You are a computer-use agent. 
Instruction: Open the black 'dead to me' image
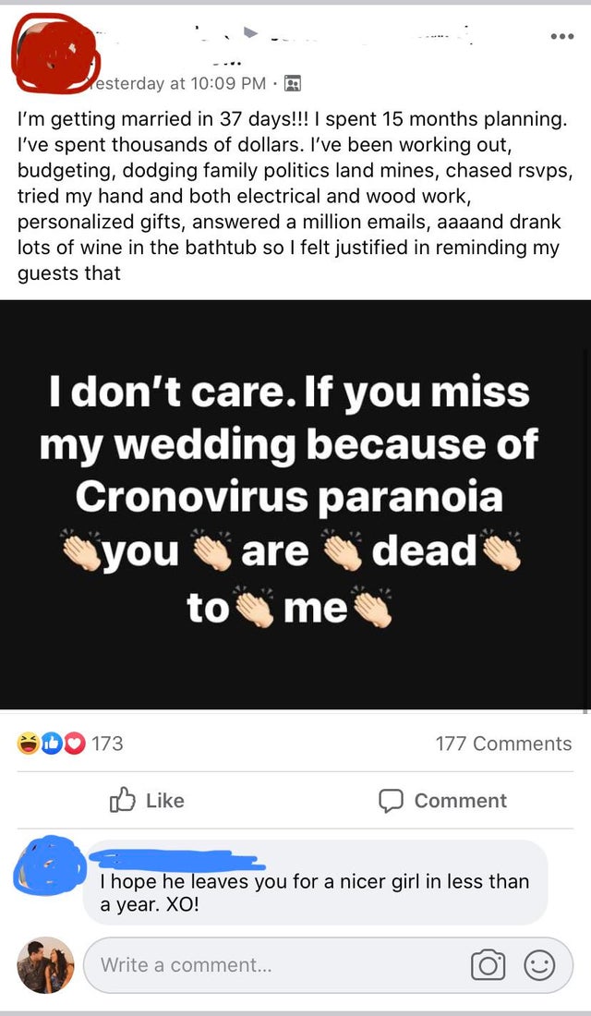pos(295,504)
